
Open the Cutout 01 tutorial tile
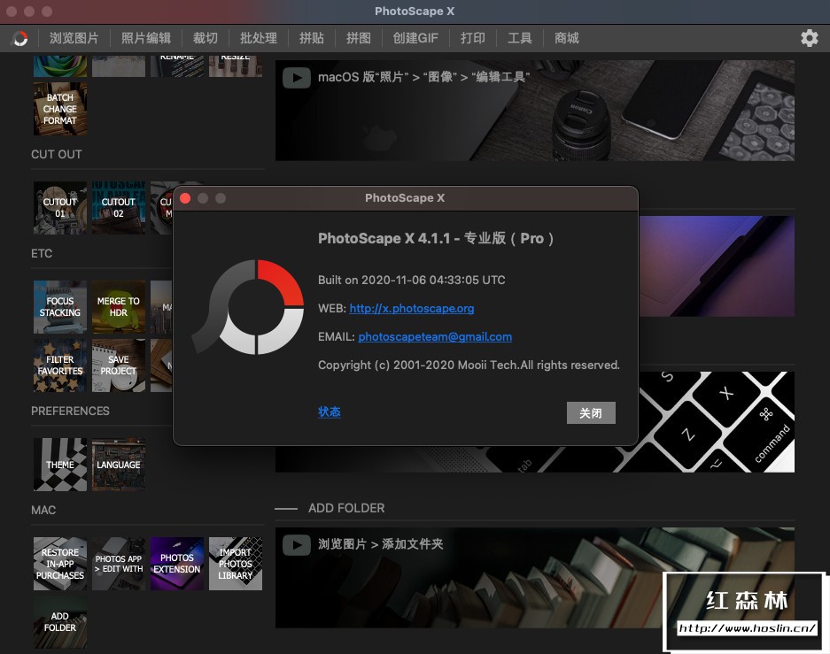[x=60, y=208]
